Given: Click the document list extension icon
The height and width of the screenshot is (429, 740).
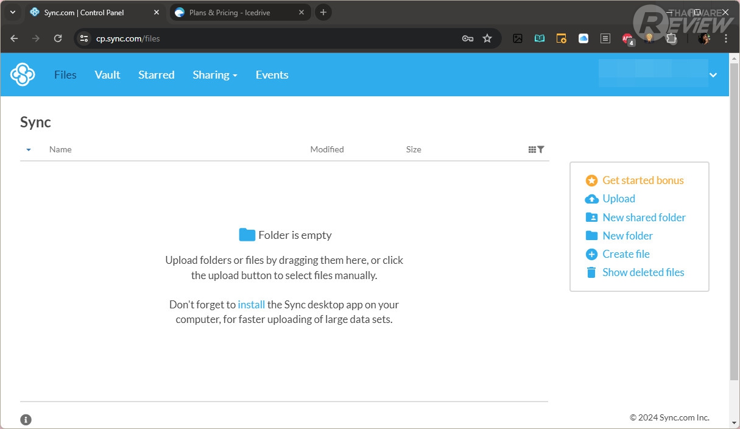Looking at the screenshot, I should click(x=605, y=38).
